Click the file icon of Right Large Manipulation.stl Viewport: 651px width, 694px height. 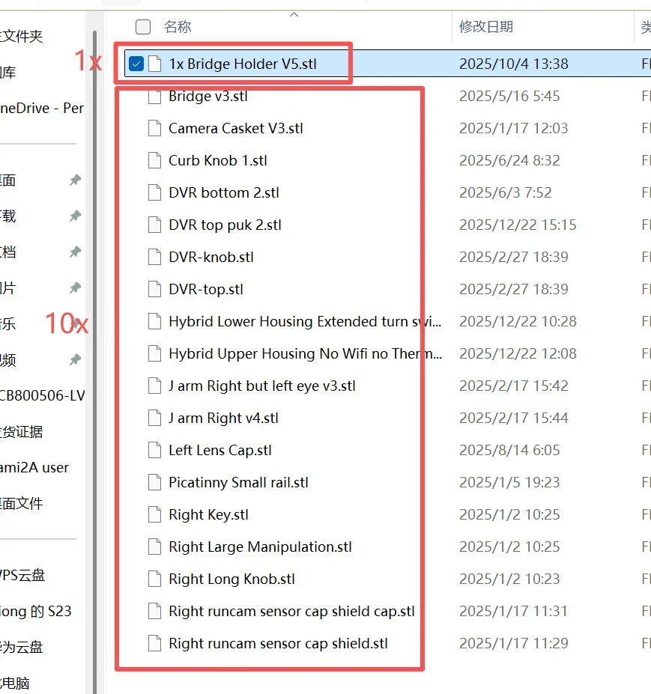[x=154, y=547]
